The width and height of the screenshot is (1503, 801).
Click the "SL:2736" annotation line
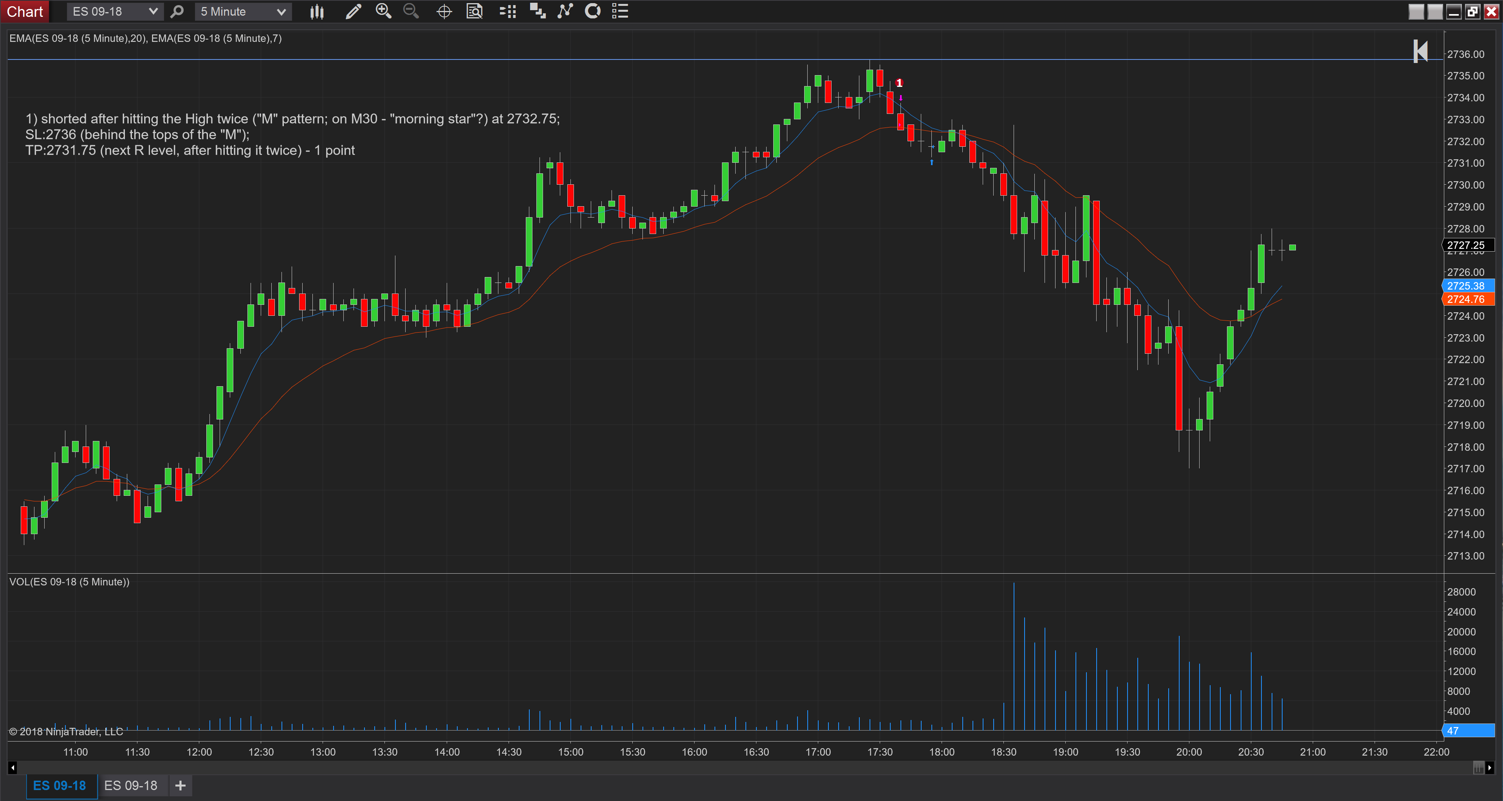click(137, 135)
